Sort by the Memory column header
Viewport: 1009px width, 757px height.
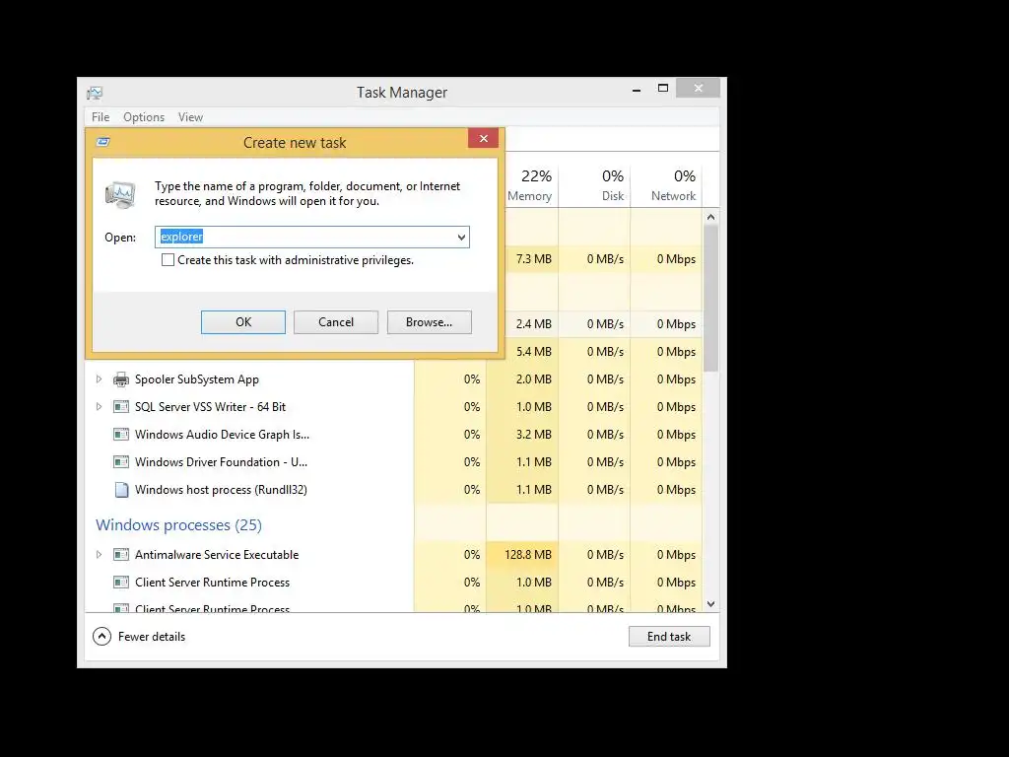529,184
